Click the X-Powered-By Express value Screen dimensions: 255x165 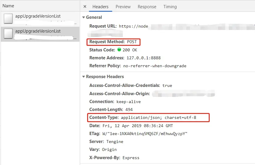pos(131,158)
